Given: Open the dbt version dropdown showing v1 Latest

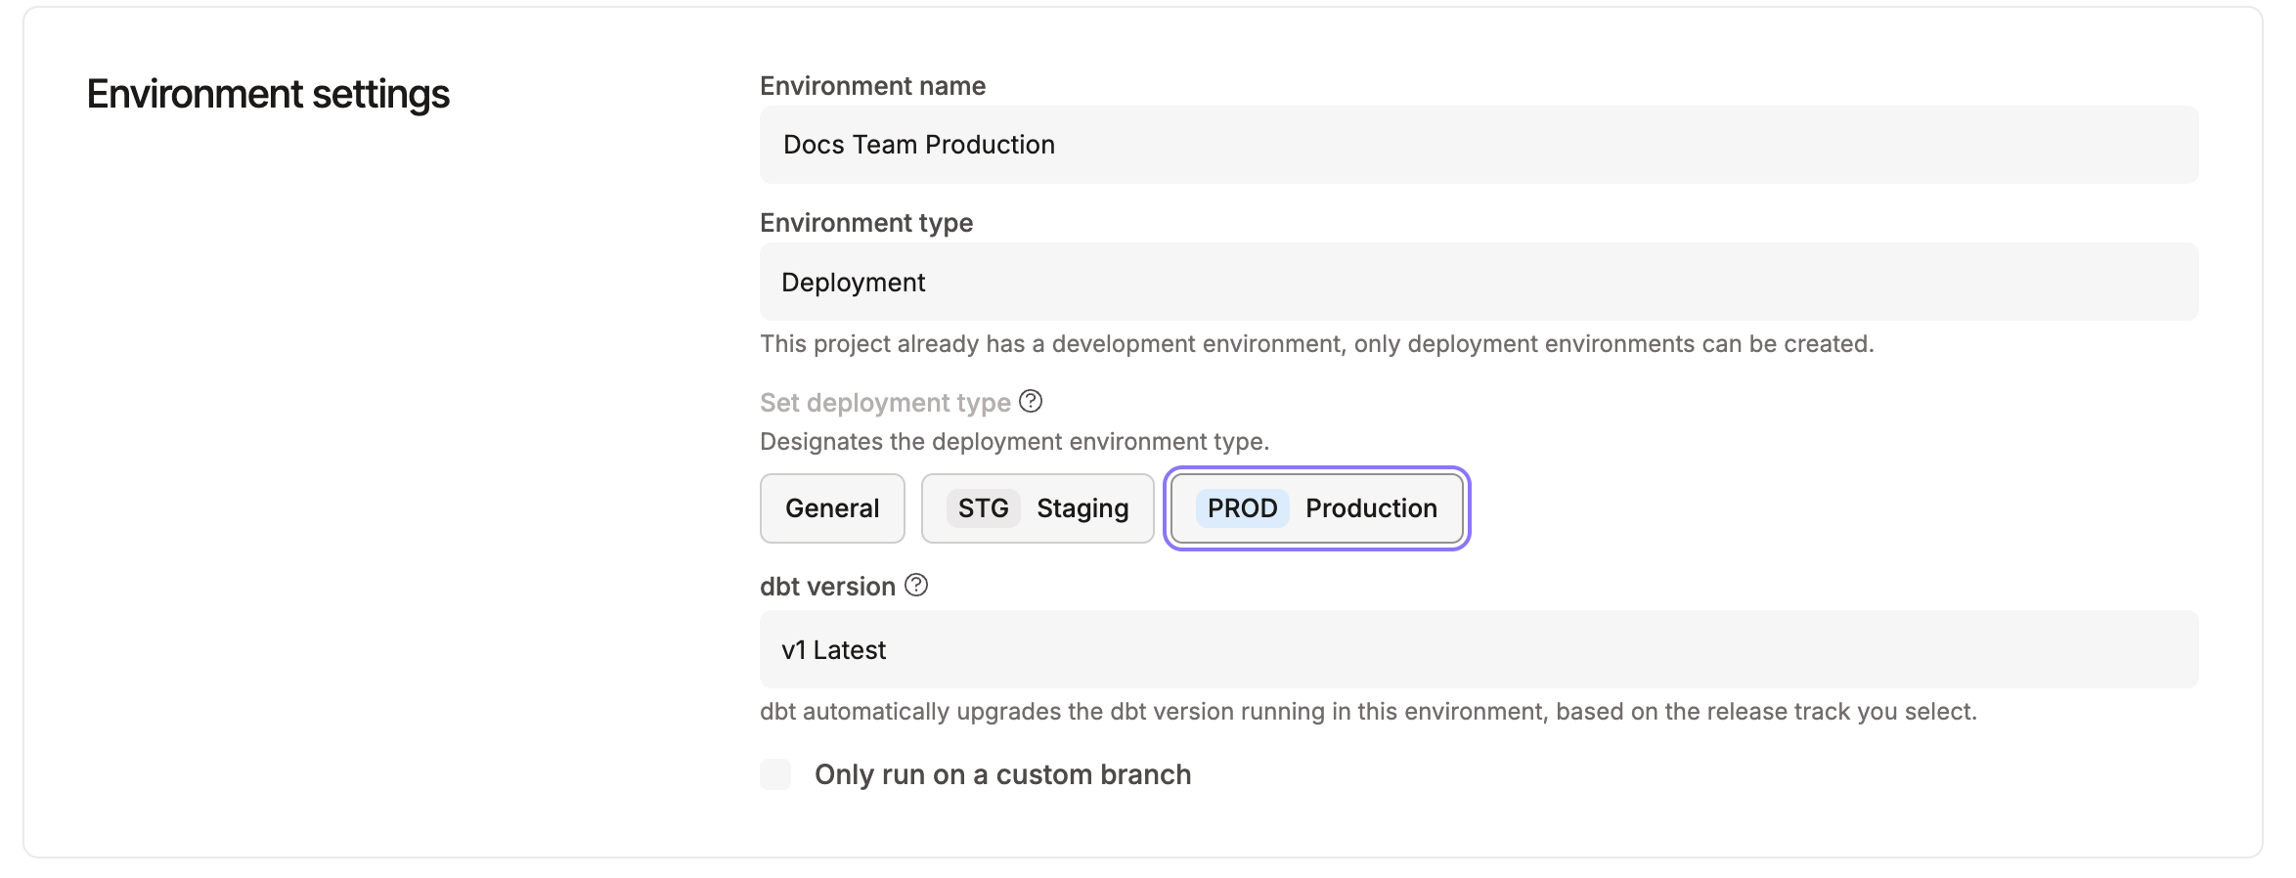Looking at the screenshot, I should coord(1479,649).
